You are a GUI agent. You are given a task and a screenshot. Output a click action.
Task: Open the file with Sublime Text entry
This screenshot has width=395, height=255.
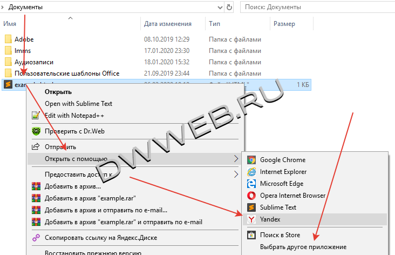tap(278, 207)
